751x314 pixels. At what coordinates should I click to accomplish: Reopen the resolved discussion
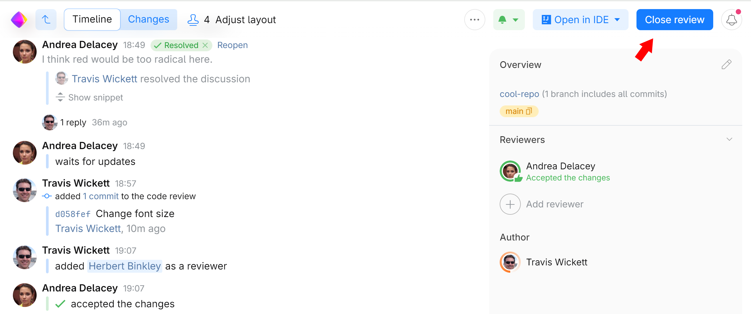tap(233, 45)
